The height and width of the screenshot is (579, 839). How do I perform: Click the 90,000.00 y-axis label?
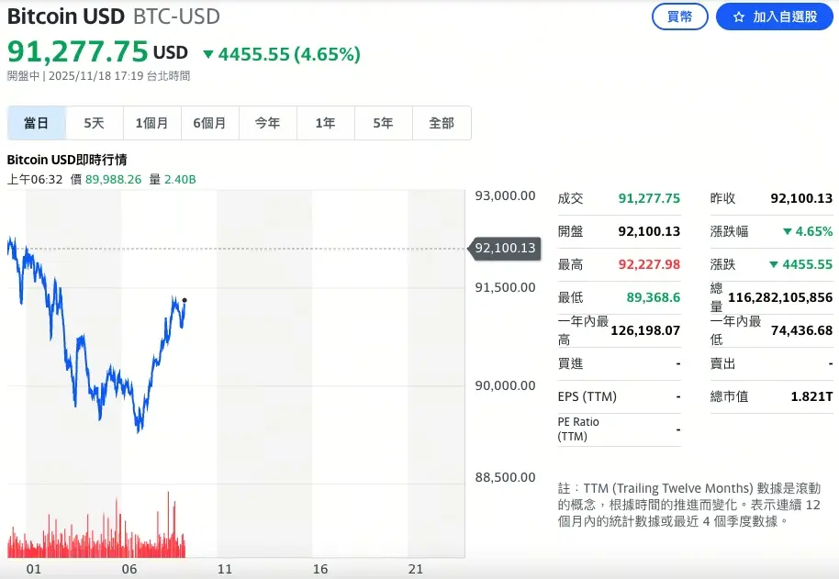coord(505,385)
